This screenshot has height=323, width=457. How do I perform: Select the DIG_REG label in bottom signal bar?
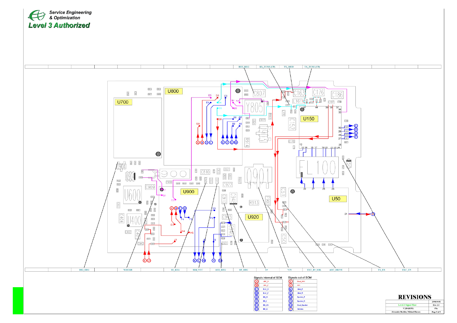pos(84,270)
